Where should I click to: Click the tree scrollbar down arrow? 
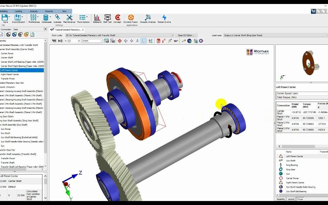point(45,166)
